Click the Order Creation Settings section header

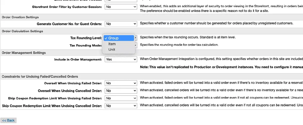(20, 17)
